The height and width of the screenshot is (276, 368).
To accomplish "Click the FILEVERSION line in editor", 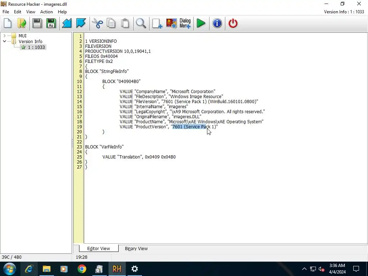I will [98, 46].
